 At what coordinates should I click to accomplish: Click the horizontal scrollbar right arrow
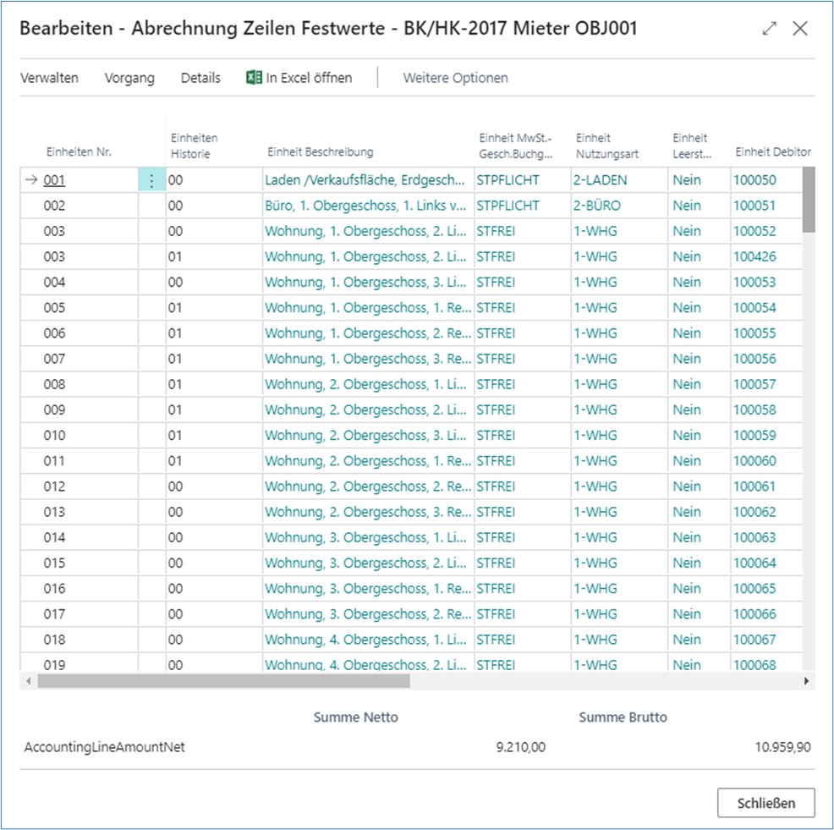click(806, 681)
